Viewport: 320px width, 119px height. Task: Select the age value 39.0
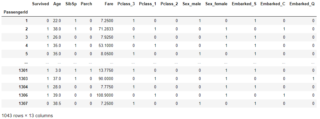click(57, 95)
